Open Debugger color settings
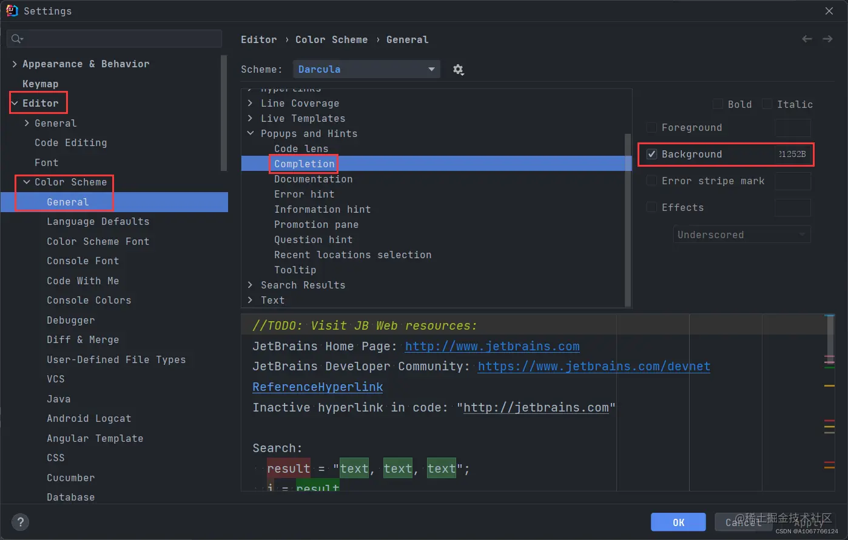 [71, 320]
